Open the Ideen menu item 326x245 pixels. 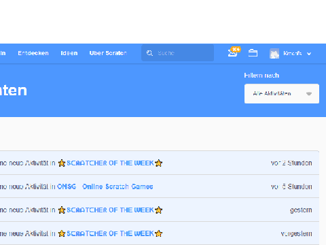coord(69,53)
